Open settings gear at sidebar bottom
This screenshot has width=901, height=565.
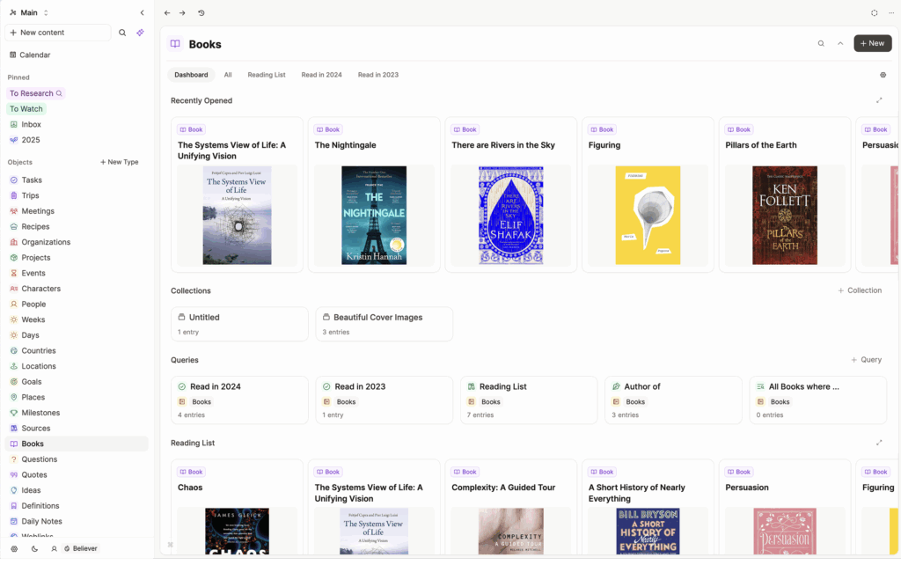click(x=14, y=548)
